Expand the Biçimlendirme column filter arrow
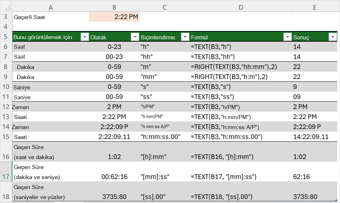Viewport: 340px width, 203px height. coord(185,37)
